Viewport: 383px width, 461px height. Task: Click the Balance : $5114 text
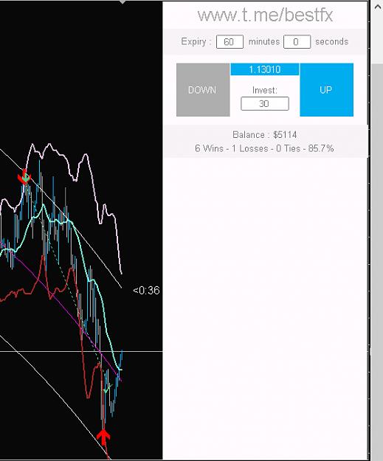pos(264,135)
